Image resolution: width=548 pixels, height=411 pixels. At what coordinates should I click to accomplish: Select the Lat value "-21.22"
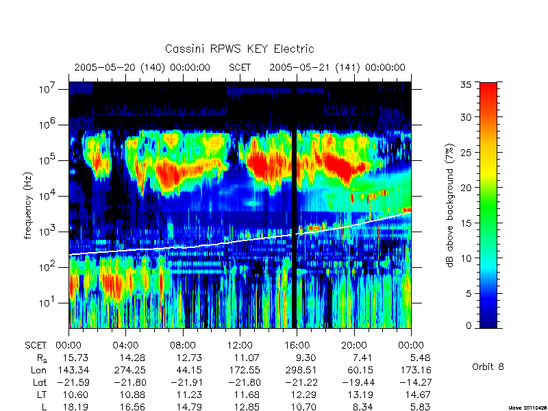click(301, 382)
